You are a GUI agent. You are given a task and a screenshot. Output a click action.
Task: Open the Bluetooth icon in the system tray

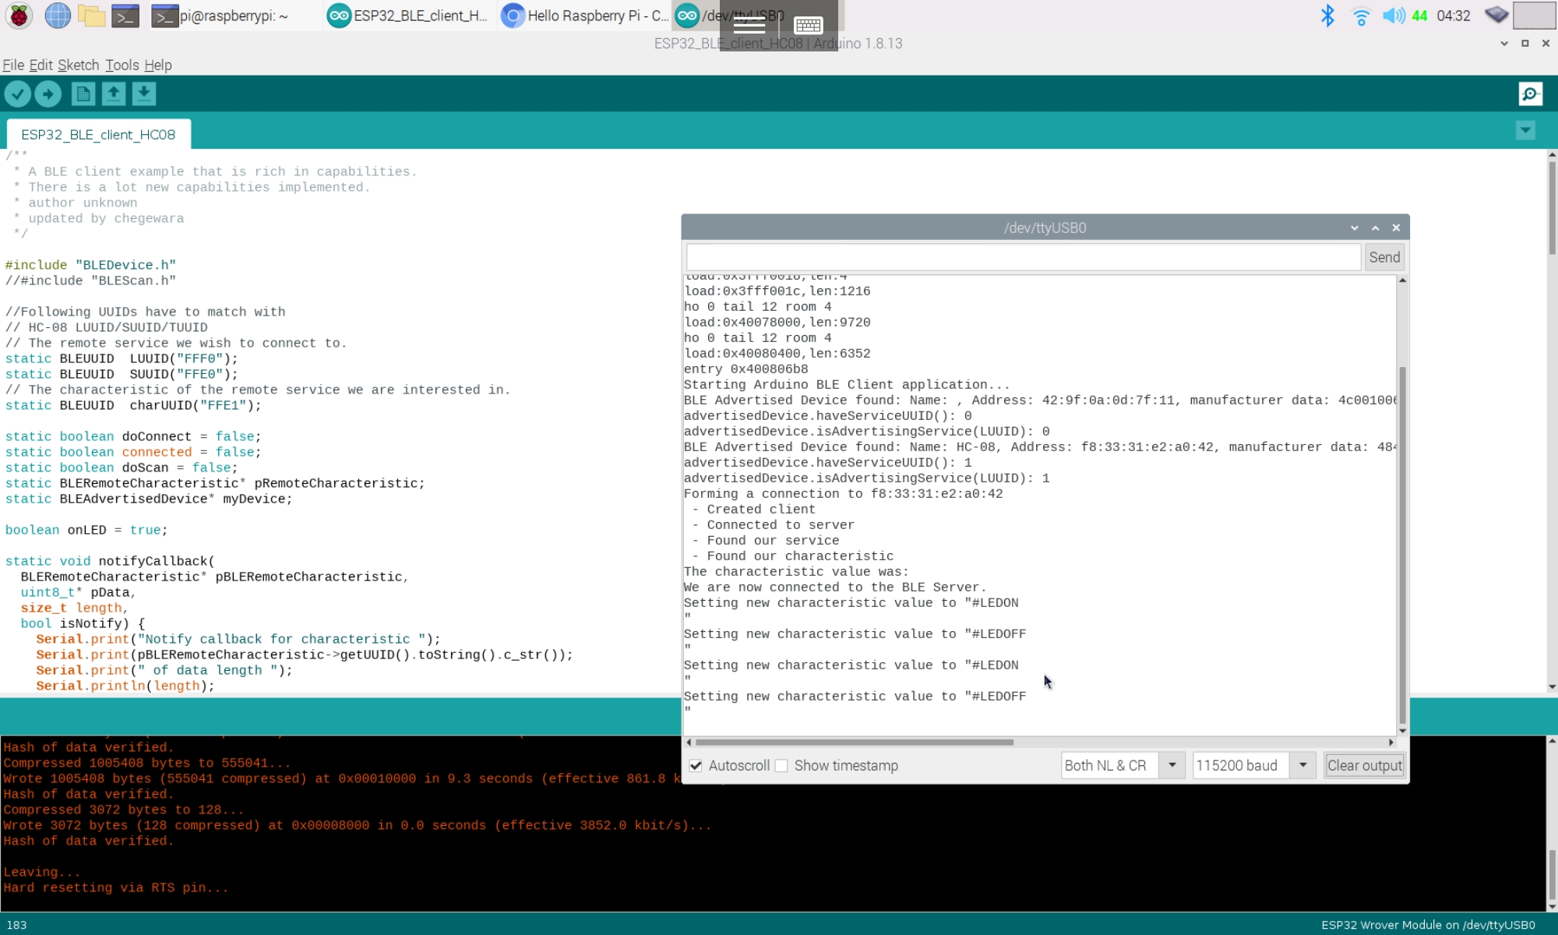1327,14
